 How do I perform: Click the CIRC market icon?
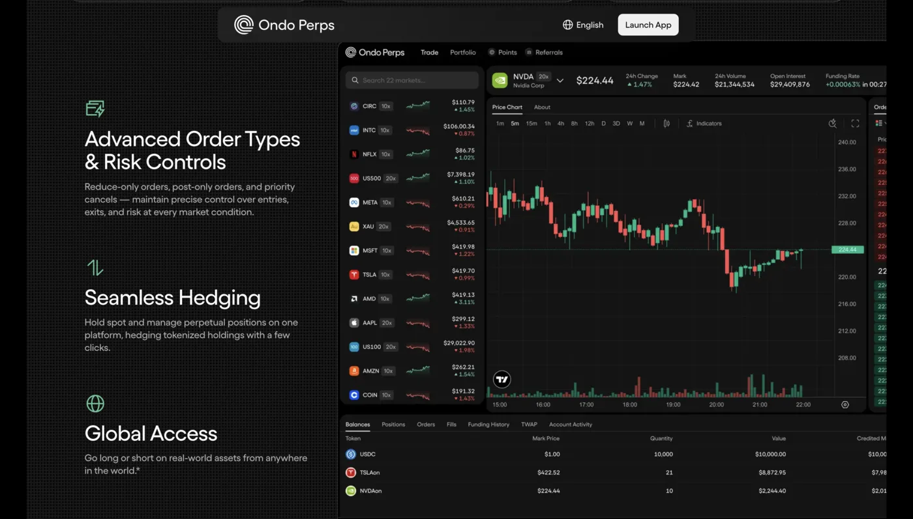(354, 106)
